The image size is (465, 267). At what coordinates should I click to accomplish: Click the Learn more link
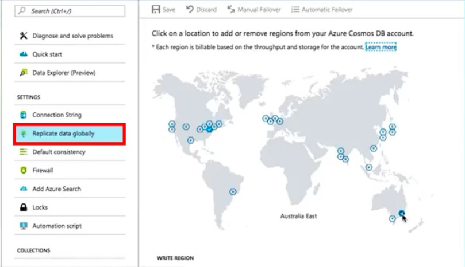coord(381,47)
